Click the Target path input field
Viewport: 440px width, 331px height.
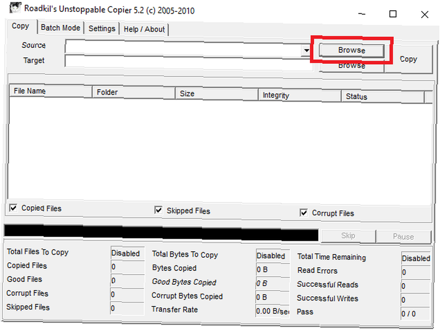[x=189, y=63]
